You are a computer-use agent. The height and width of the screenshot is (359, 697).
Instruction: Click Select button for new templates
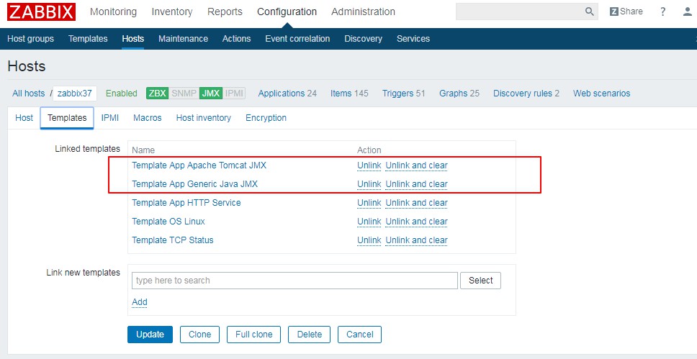480,281
